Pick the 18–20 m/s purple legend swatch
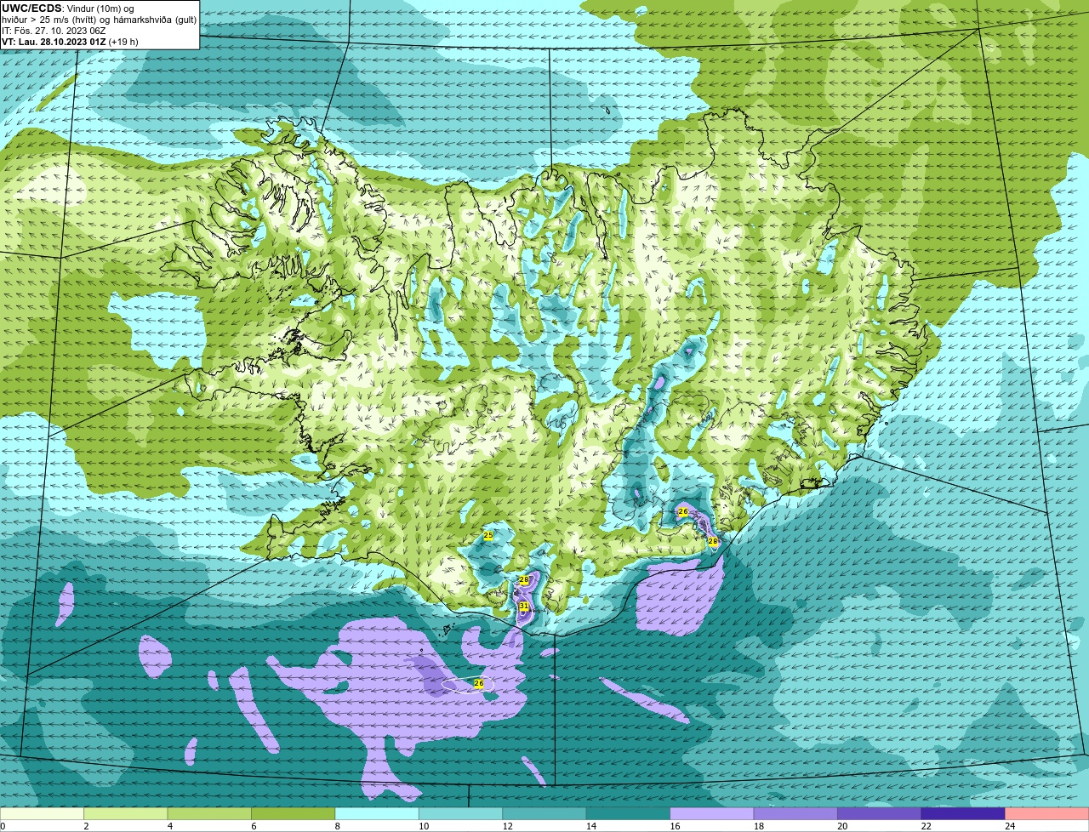 (796, 813)
